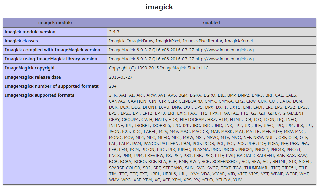Viewport: 319px width, 188px height.
Task: Select the 'imagick classes' row label
Action: [x=21, y=41]
